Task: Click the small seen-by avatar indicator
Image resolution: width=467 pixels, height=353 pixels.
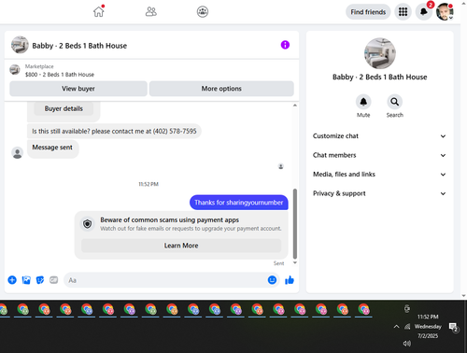Action: tap(280, 166)
